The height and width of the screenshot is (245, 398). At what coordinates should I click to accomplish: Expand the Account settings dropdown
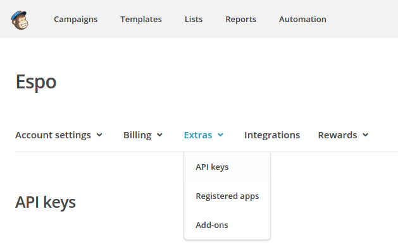[x=59, y=135]
